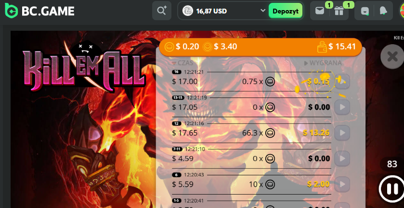Image resolution: width=404 pixels, height=208 pixels.
Task: Click the Litecoin currency coin icon
Action: pyautogui.click(x=188, y=11)
